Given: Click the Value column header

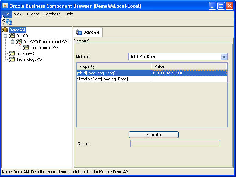Looking at the screenshot, I should (189, 66).
